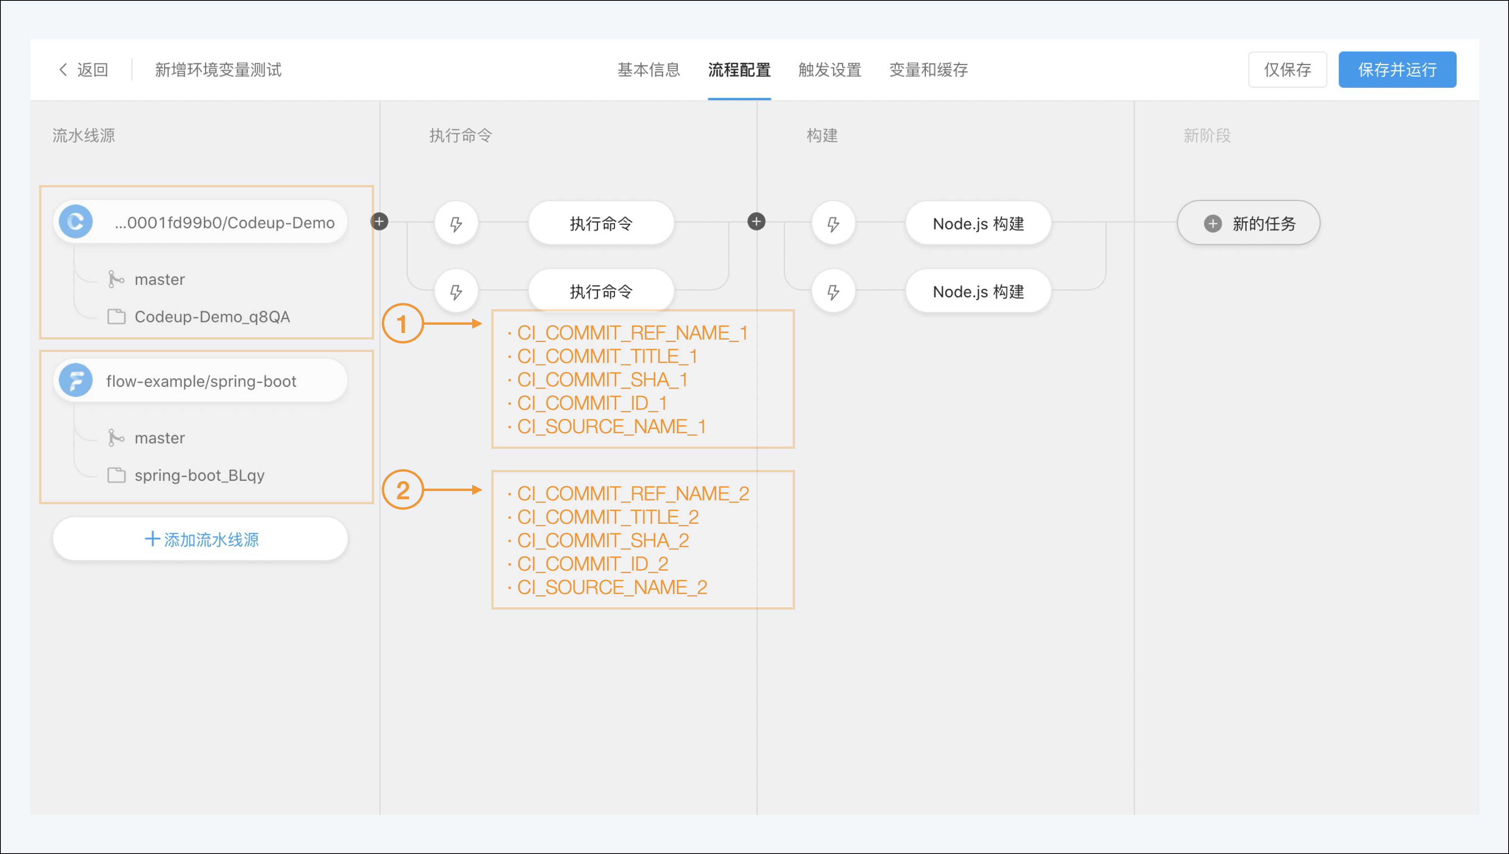Click lightning trigger icon of second 执行命令
The width and height of the screenshot is (1509, 854).
[456, 292]
